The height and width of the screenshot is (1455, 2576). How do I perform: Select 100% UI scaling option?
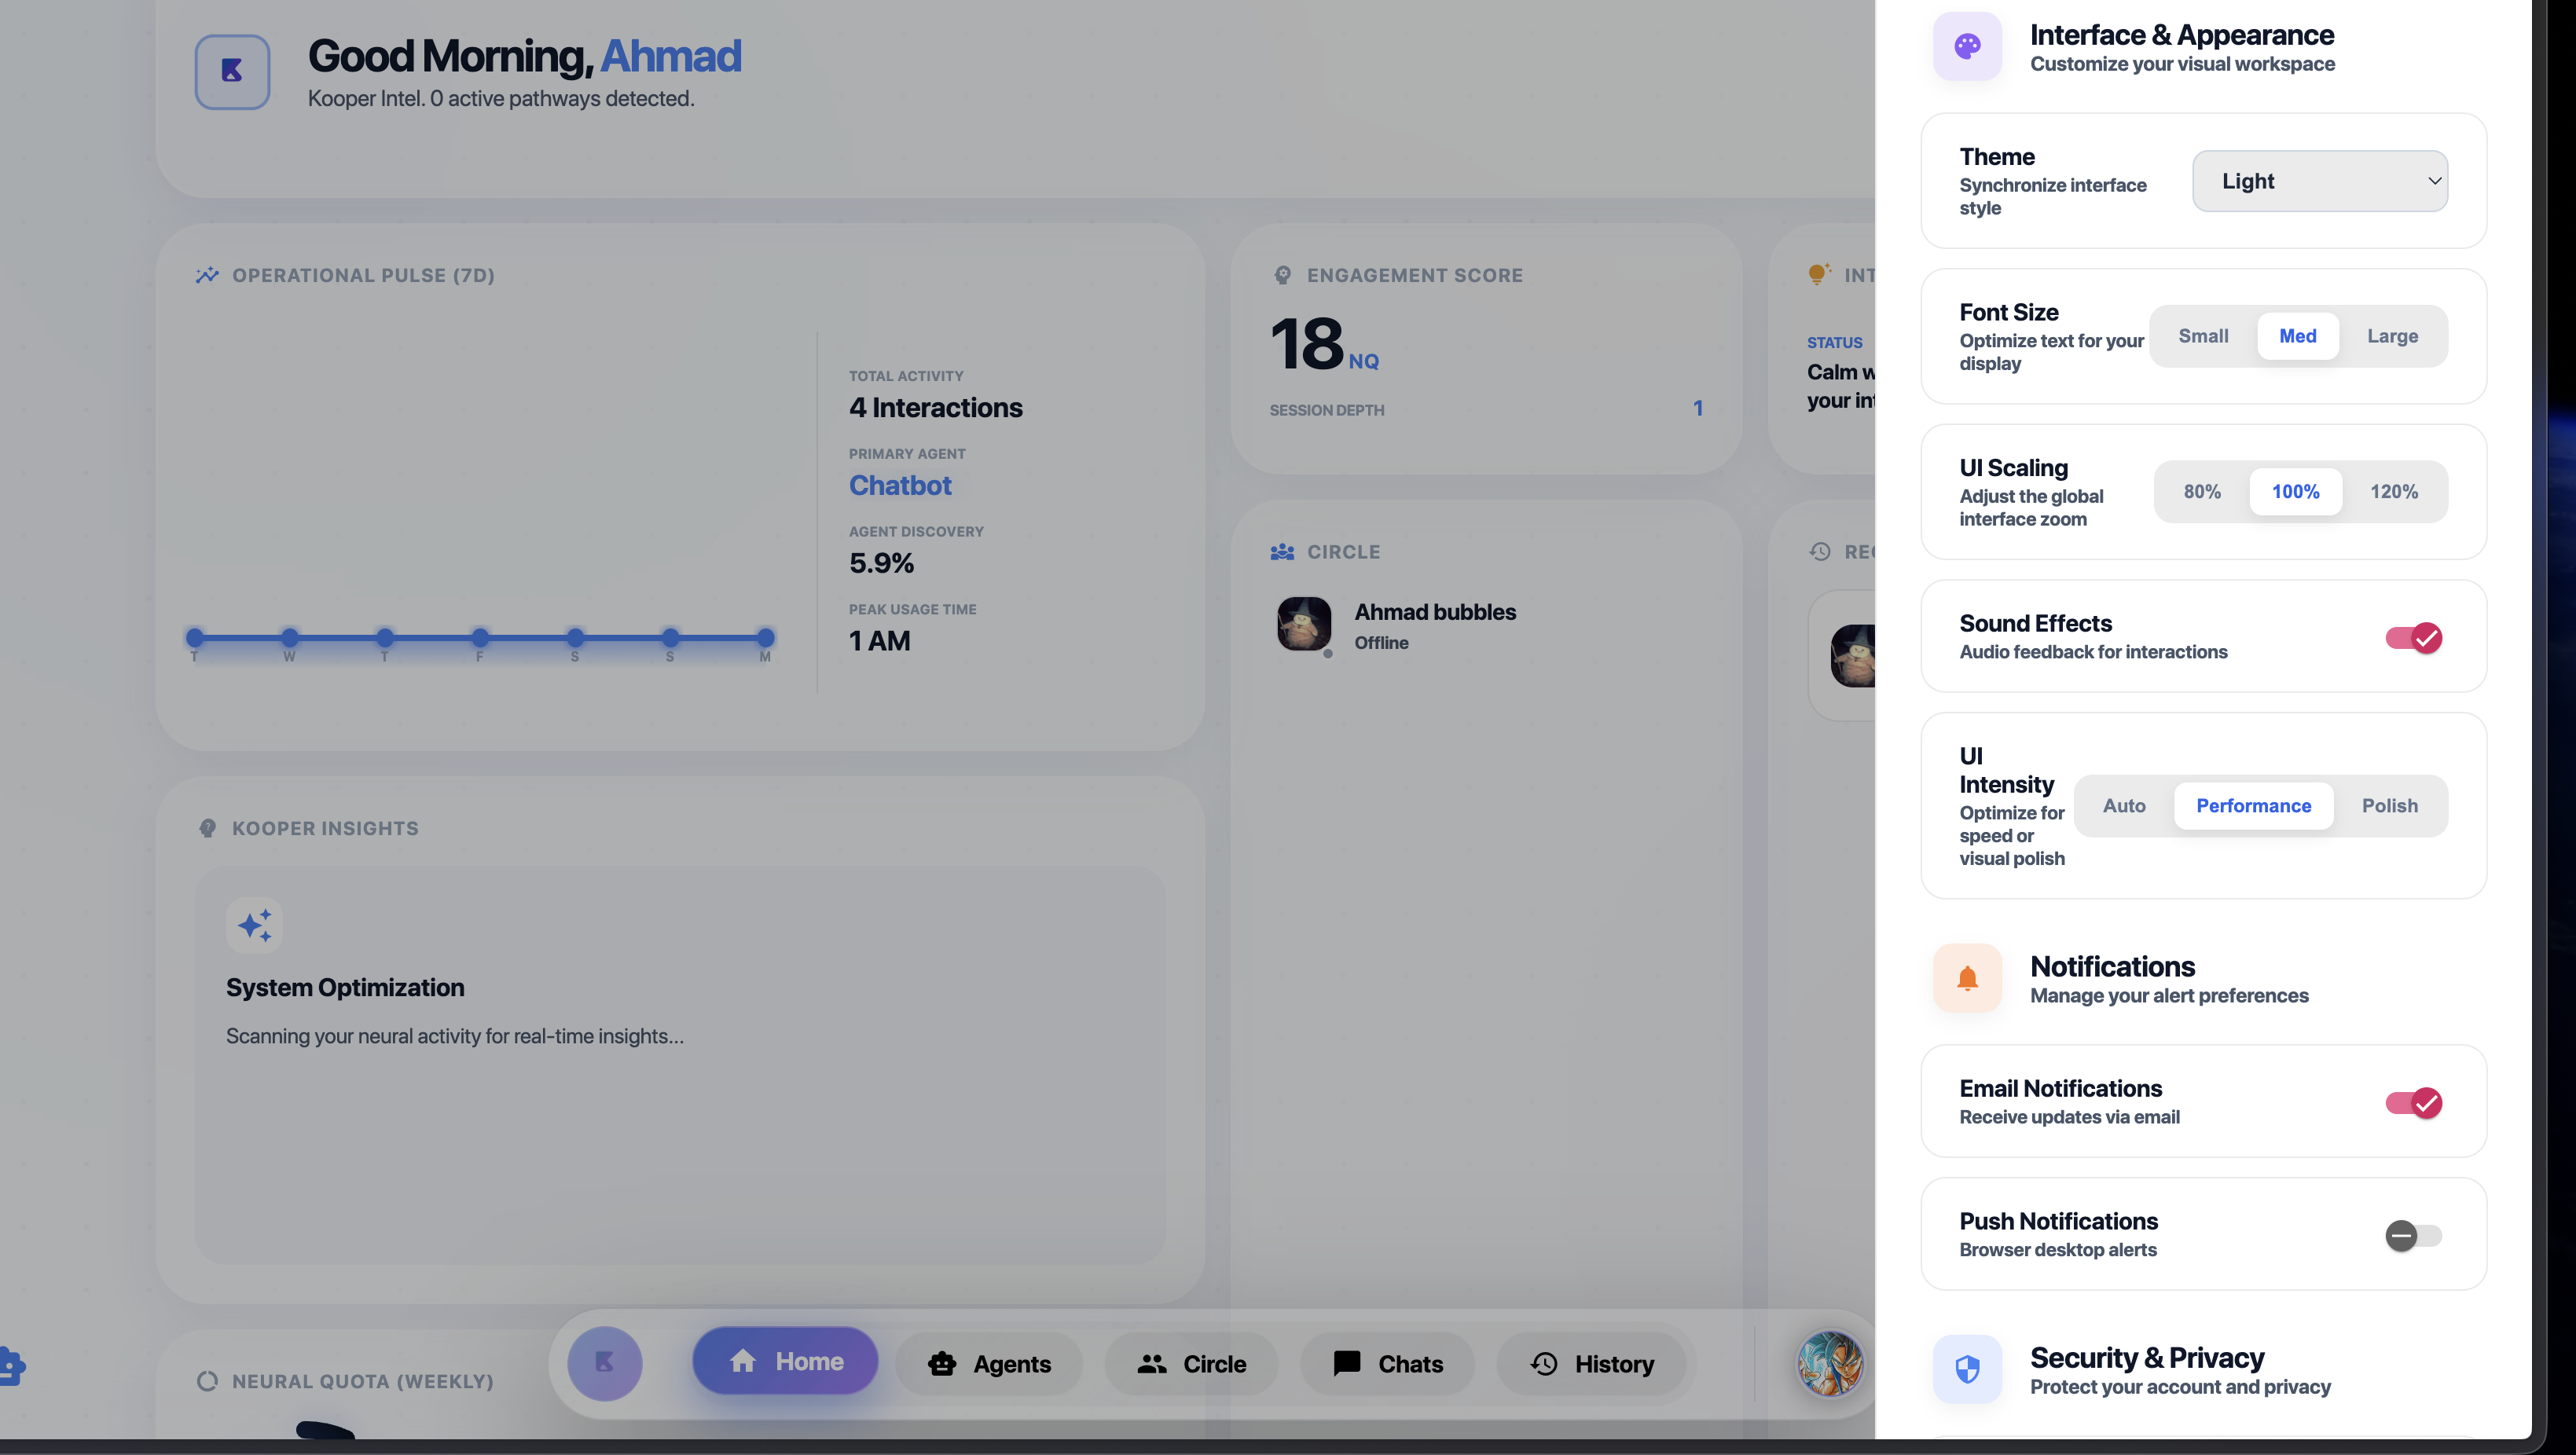click(x=2295, y=492)
